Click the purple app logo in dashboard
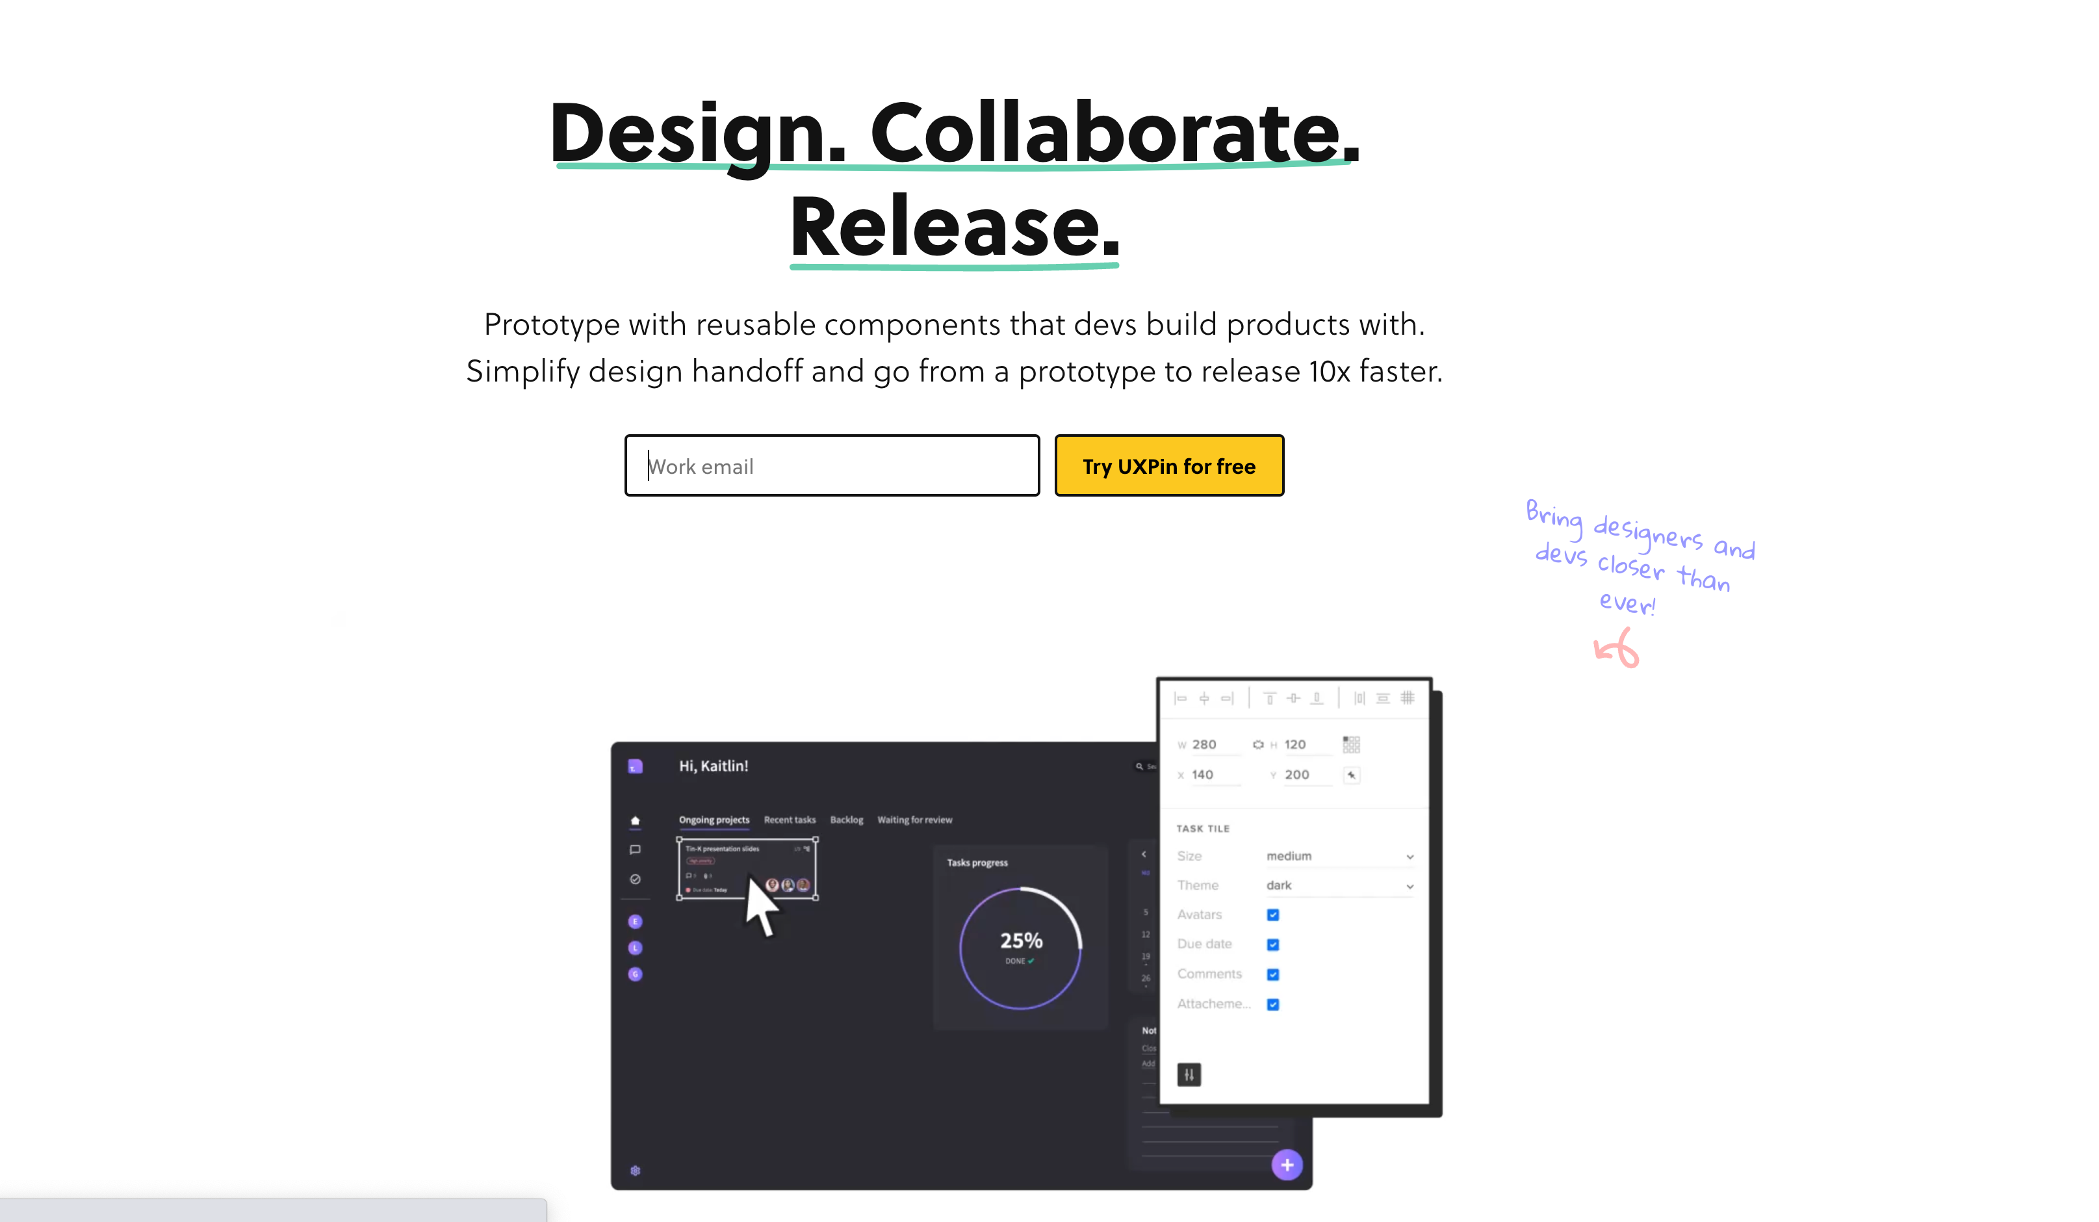Viewport: 2099px width, 1222px height. tap(636, 766)
